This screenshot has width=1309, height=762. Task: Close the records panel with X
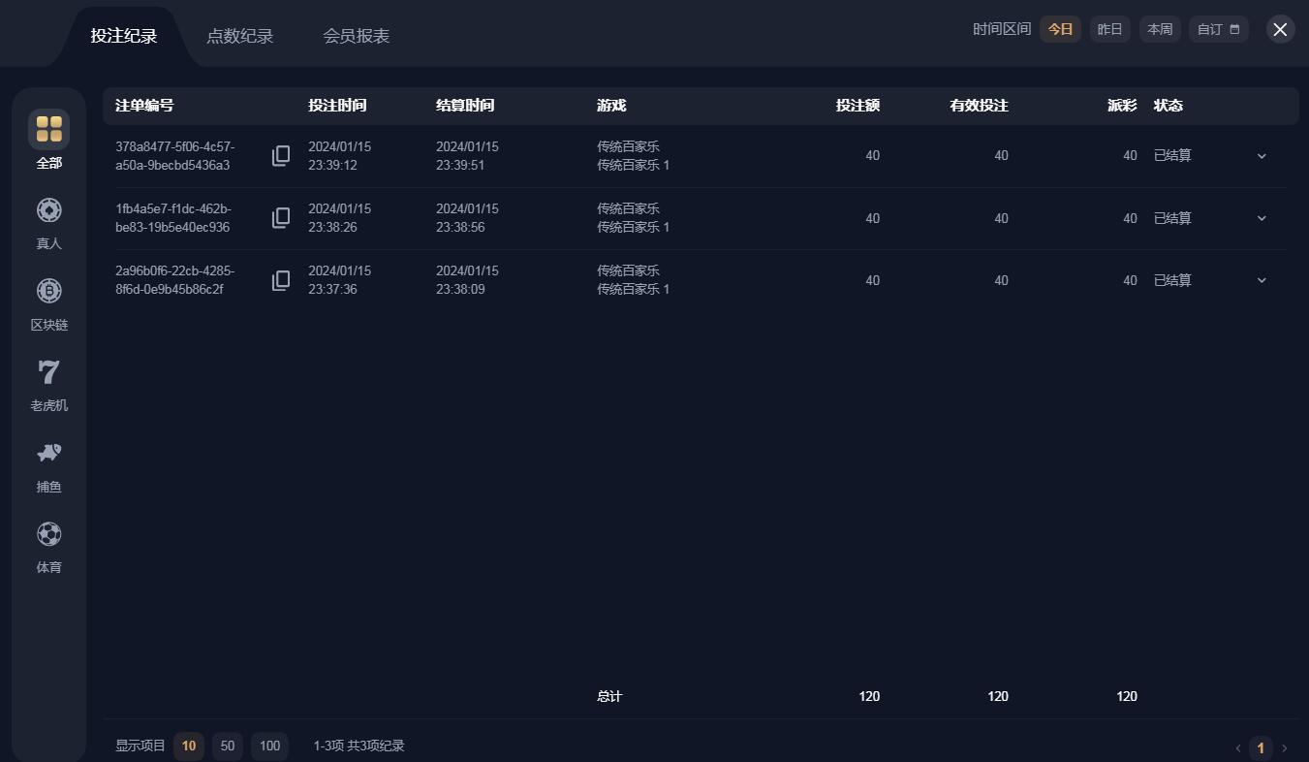coord(1281,29)
